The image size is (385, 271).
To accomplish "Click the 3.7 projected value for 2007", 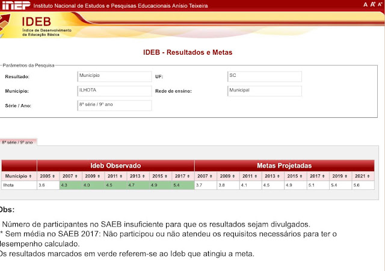I will (x=206, y=185).
